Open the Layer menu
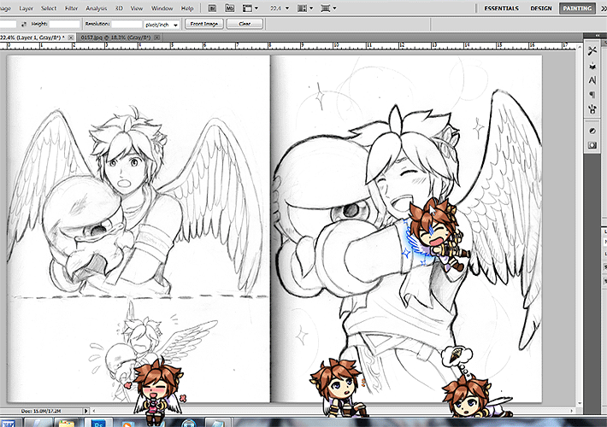 (x=26, y=9)
